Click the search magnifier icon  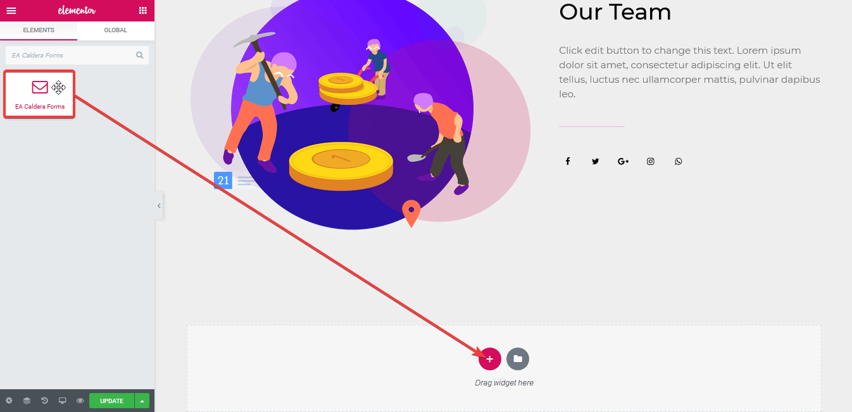click(140, 55)
